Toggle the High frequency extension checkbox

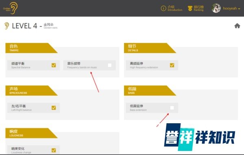click(172, 65)
